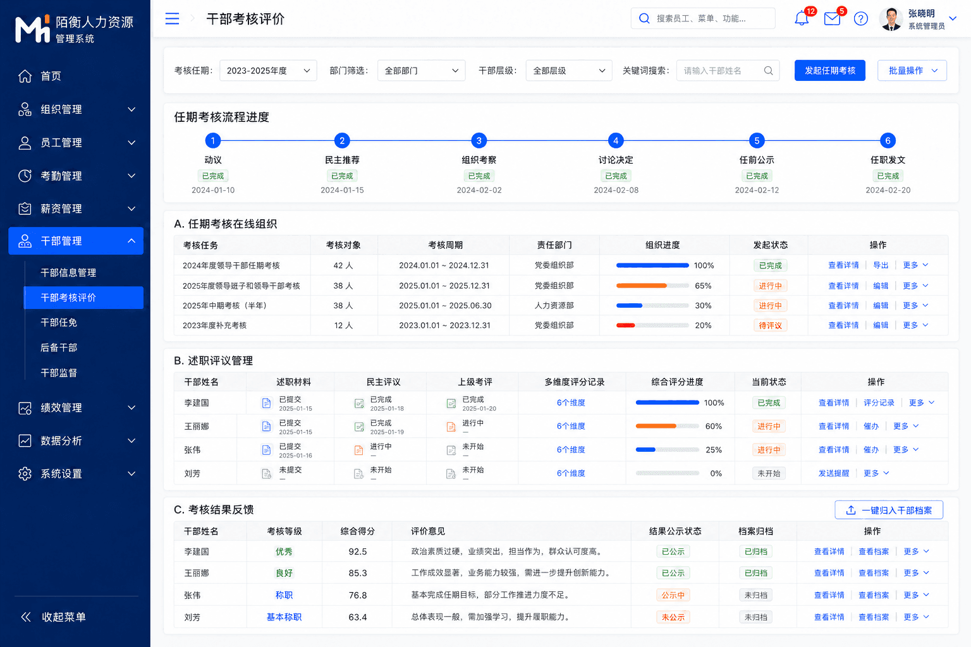The image size is (971, 647).
Task: Click the 一键归入干部档案 button
Action: pos(889,510)
